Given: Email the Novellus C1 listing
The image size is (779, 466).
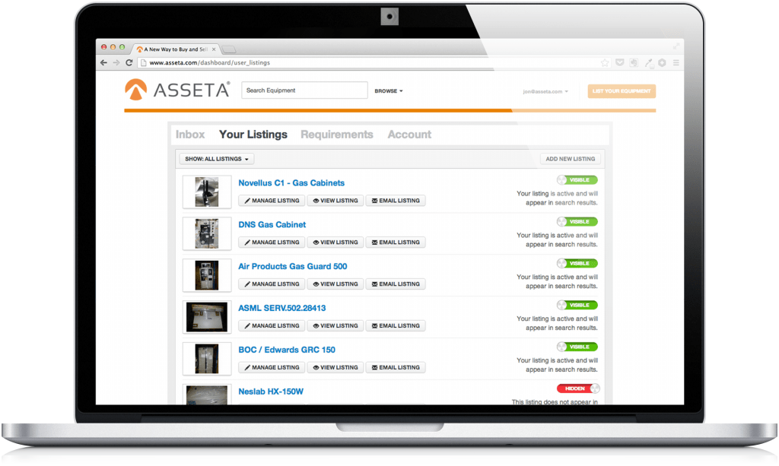Looking at the screenshot, I should 396,201.
